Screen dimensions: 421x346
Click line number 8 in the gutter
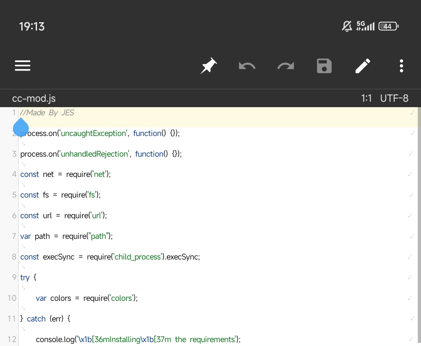pyautogui.click(x=14, y=257)
